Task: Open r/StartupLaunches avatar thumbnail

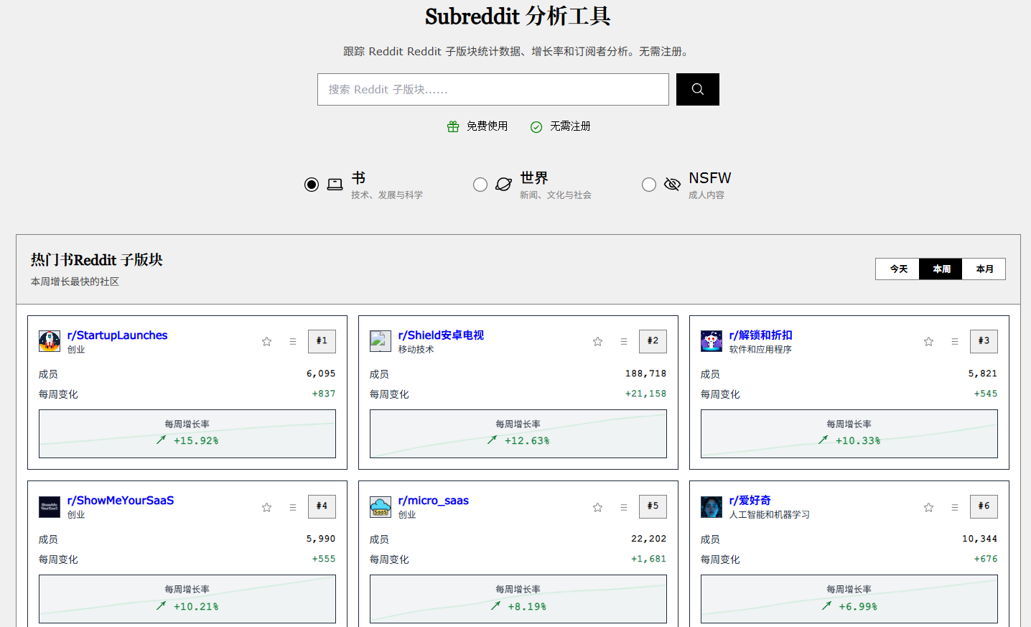Action: (50, 341)
